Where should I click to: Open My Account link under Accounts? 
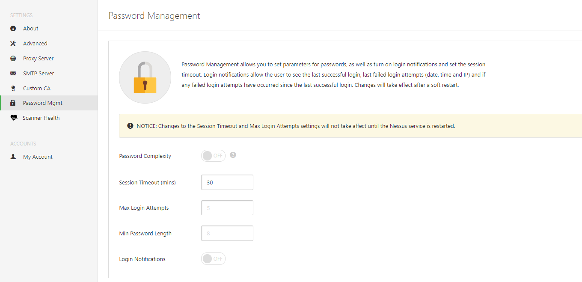[38, 157]
